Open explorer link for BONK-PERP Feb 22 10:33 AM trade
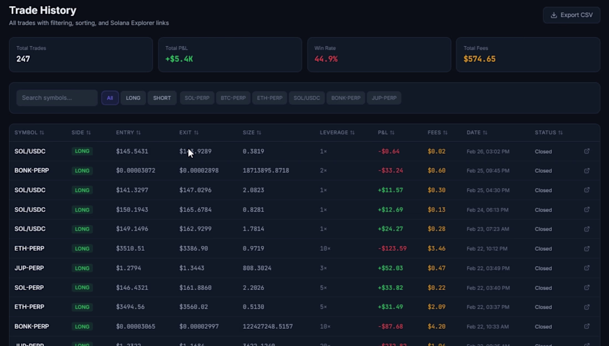Image resolution: width=609 pixels, height=346 pixels. [x=587, y=326]
